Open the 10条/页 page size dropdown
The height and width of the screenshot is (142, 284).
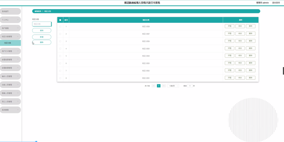click(x=173, y=86)
